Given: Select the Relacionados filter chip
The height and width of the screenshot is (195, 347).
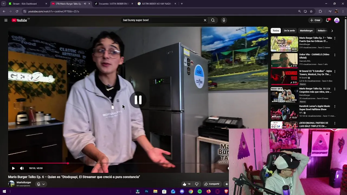Looking at the screenshot, I should pyautogui.click(x=322, y=31).
